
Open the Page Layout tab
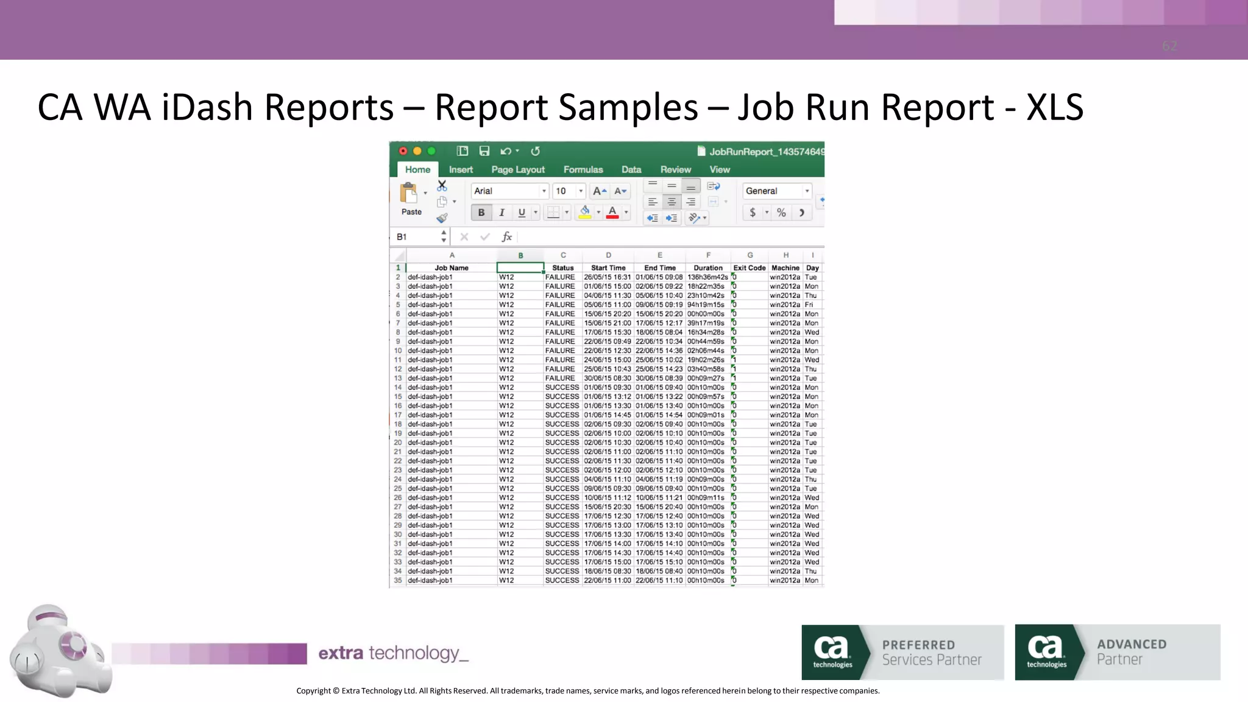click(518, 169)
